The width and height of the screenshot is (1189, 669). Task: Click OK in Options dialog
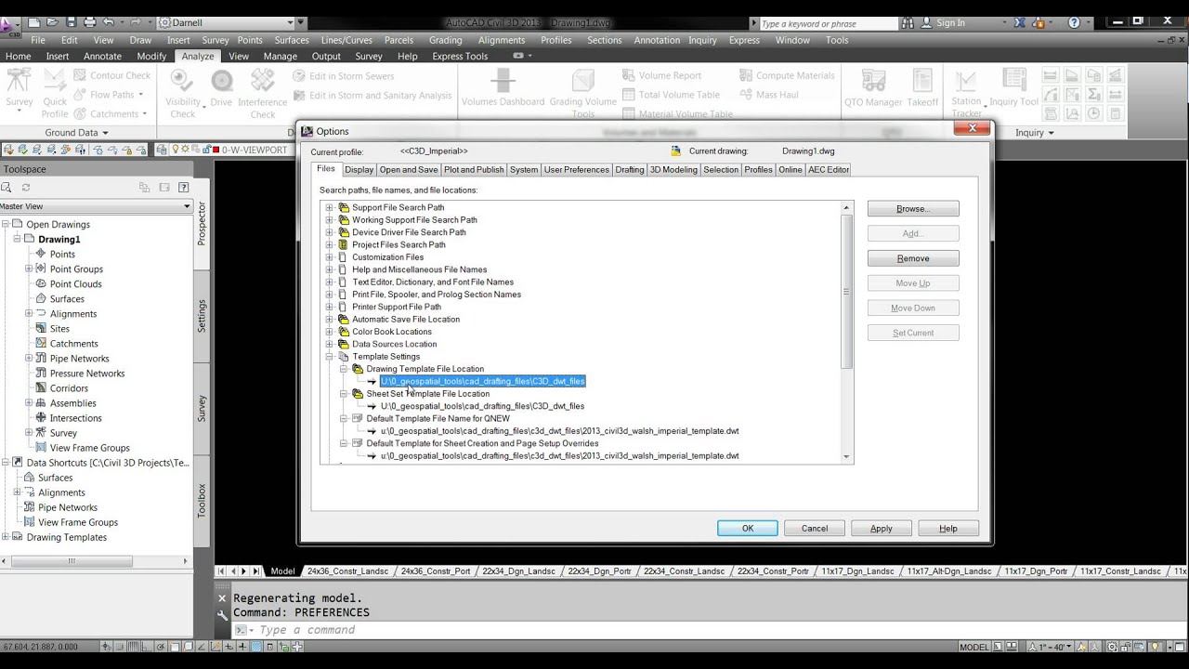tap(748, 528)
